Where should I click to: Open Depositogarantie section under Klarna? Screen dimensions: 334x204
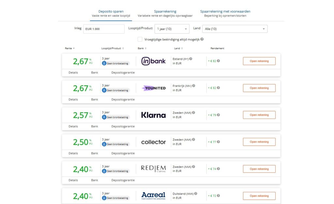coord(123,126)
